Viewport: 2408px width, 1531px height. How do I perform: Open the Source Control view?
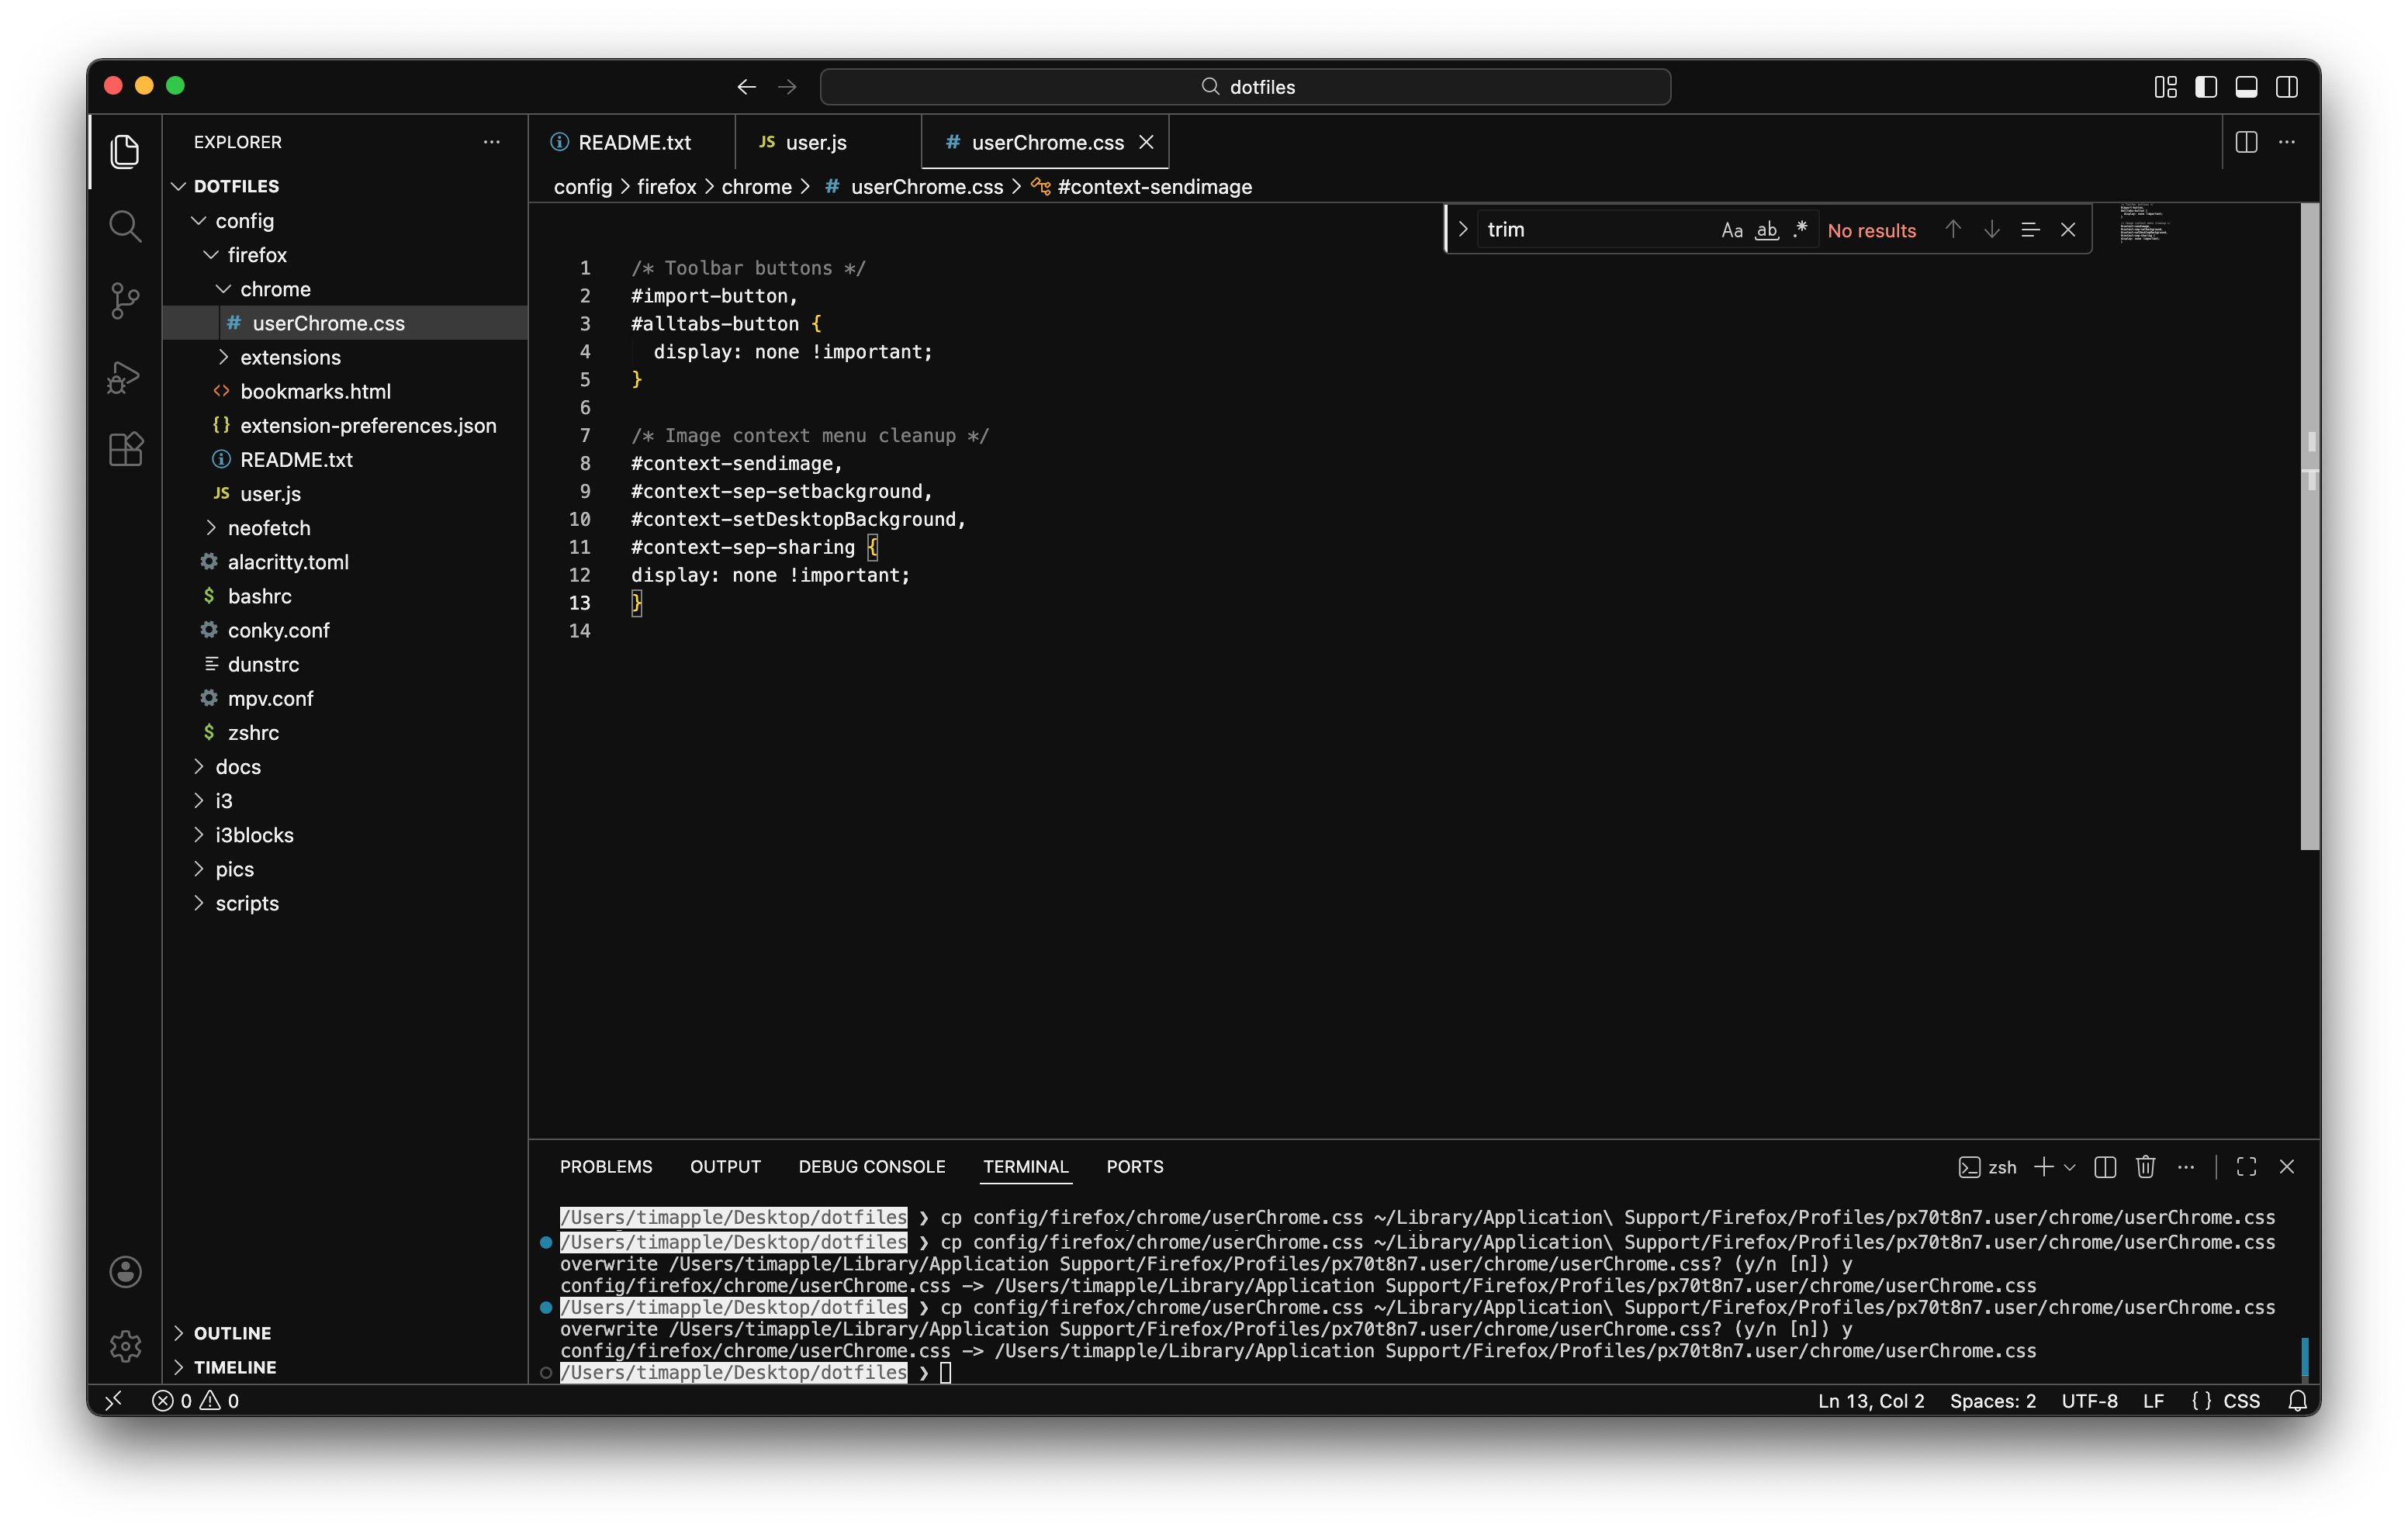(x=125, y=300)
